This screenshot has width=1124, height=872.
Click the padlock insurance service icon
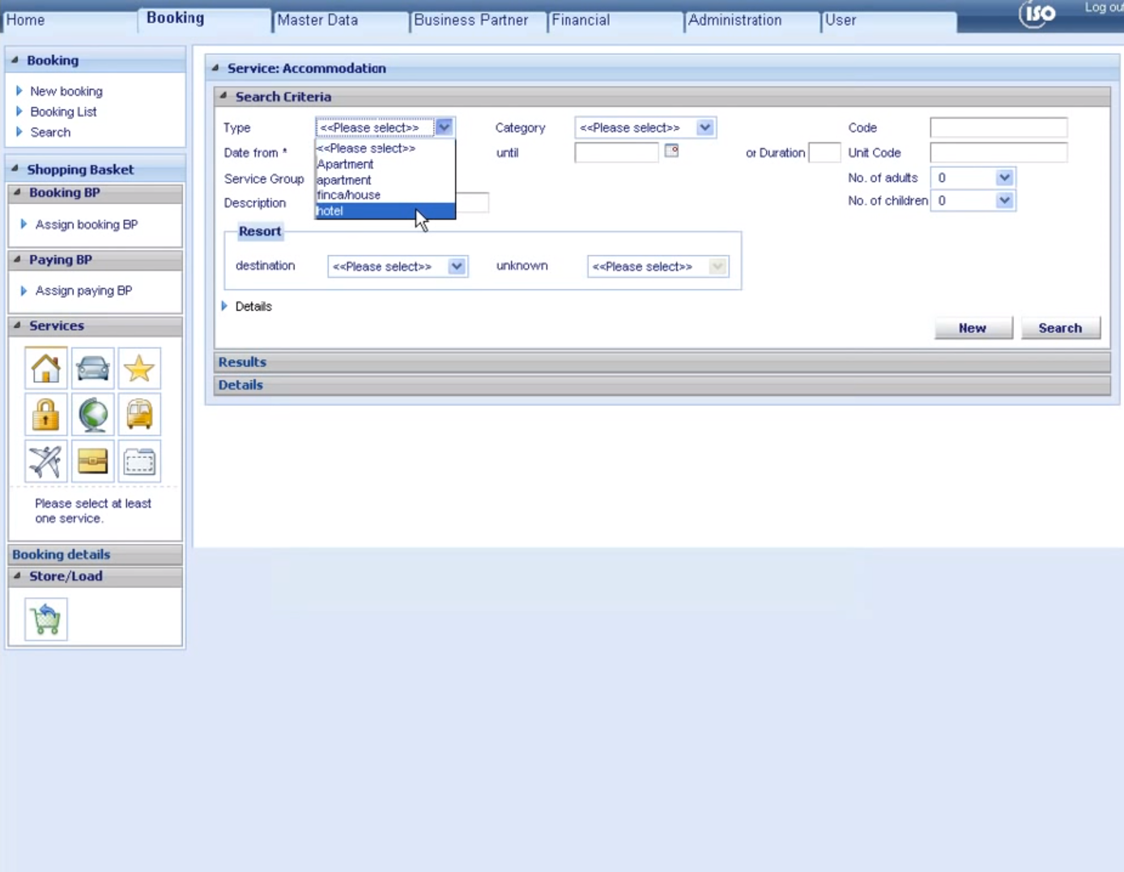tap(45, 414)
